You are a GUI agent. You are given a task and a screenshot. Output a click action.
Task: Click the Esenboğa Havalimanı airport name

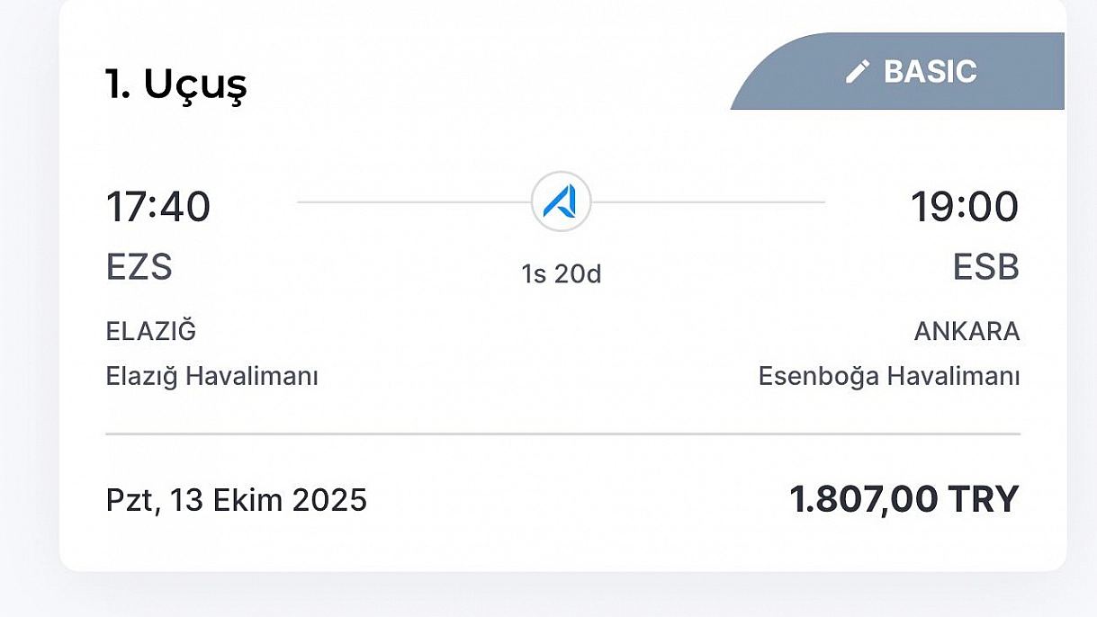click(889, 376)
